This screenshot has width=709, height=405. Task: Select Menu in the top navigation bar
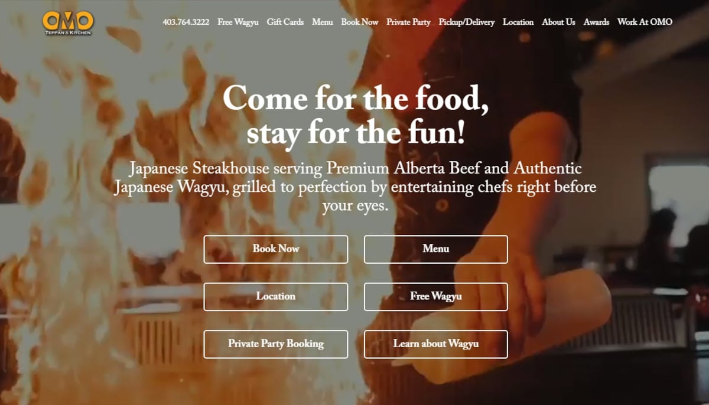point(323,22)
